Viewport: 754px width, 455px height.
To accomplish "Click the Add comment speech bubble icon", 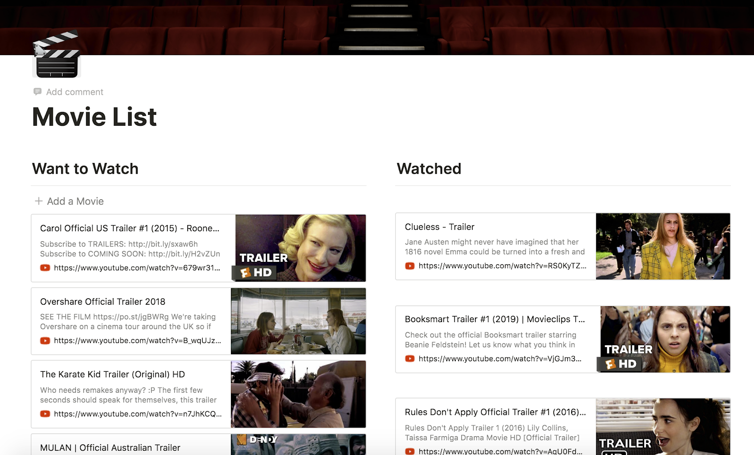I will pyautogui.click(x=37, y=91).
